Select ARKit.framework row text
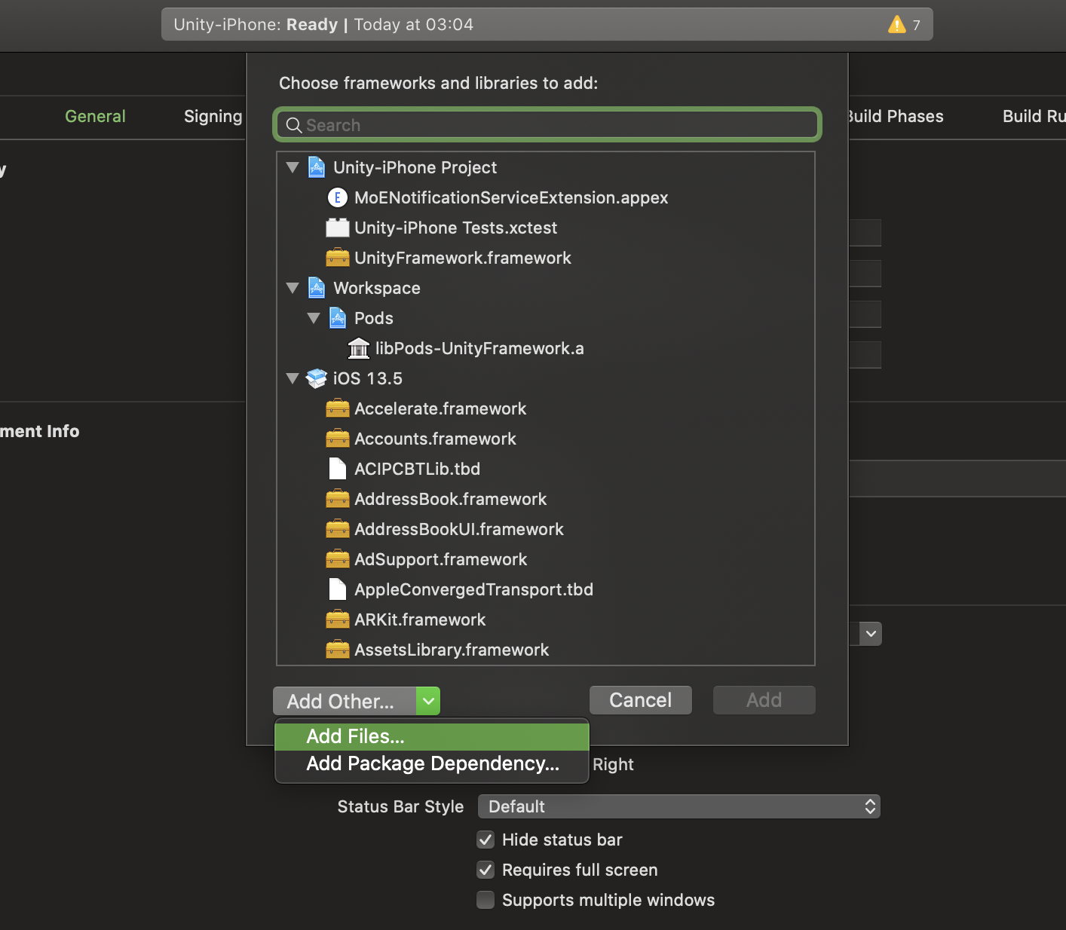Image resolution: width=1066 pixels, height=930 pixels. 420,619
